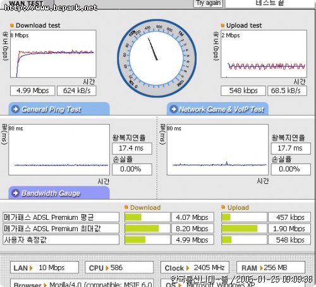
Task: Open the Network Game & VoIP Test tab
Action: click(x=217, y=109)
